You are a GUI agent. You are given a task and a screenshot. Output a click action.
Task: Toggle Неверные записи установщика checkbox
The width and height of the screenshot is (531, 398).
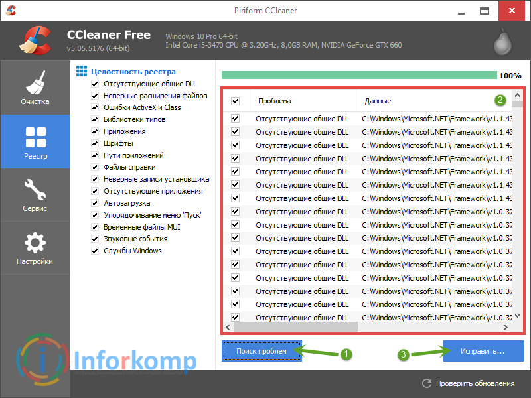(95, 179)
